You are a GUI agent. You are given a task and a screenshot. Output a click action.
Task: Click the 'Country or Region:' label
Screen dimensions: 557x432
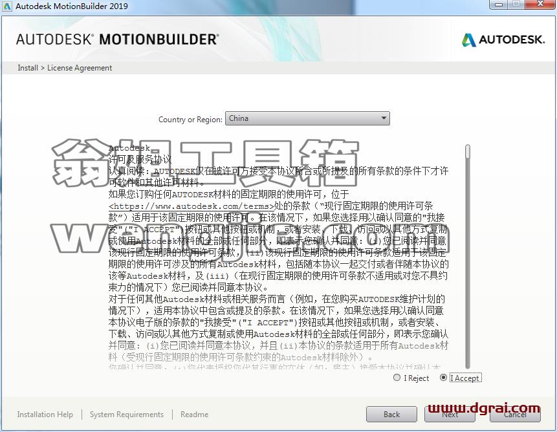tap(190, 119)
